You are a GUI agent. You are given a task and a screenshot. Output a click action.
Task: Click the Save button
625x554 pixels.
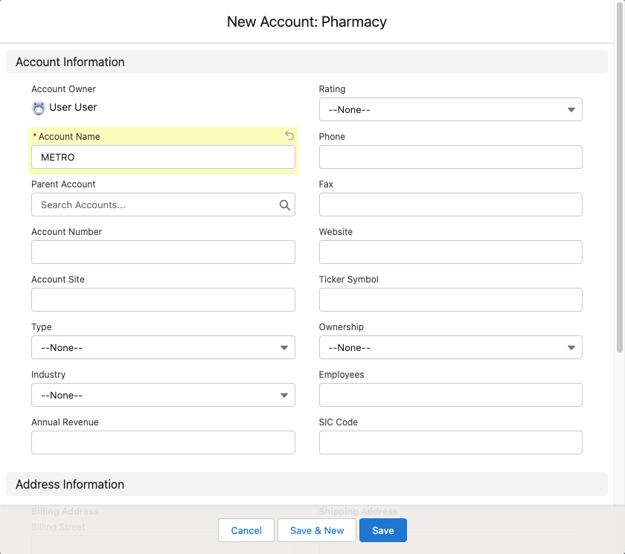pos(382,530)
